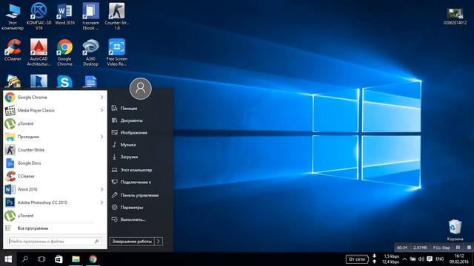The height and width of the screenshot is (266, 474).
Task: Click the ENG language indicator
Action: pos(440,259)
